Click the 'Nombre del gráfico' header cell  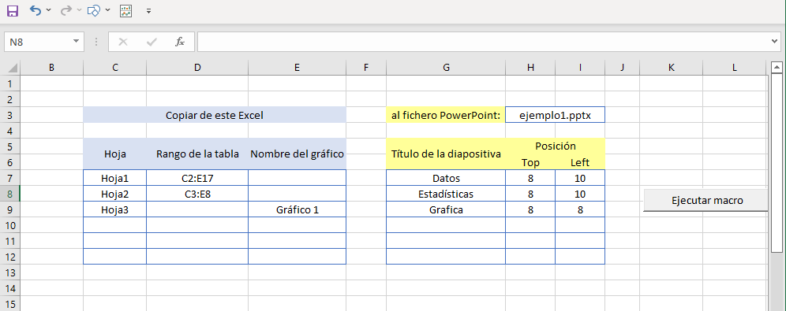click(x=298, y=154)
